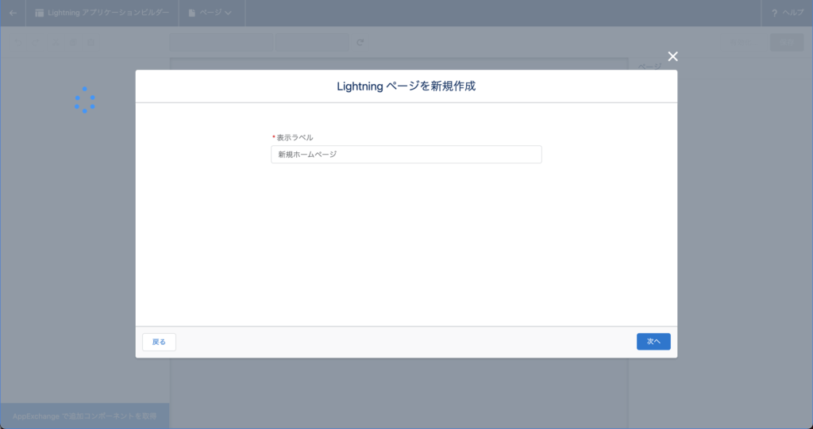Click the 次へ button
The width and height of the screenshot is (813, 429).
[653, 342]
